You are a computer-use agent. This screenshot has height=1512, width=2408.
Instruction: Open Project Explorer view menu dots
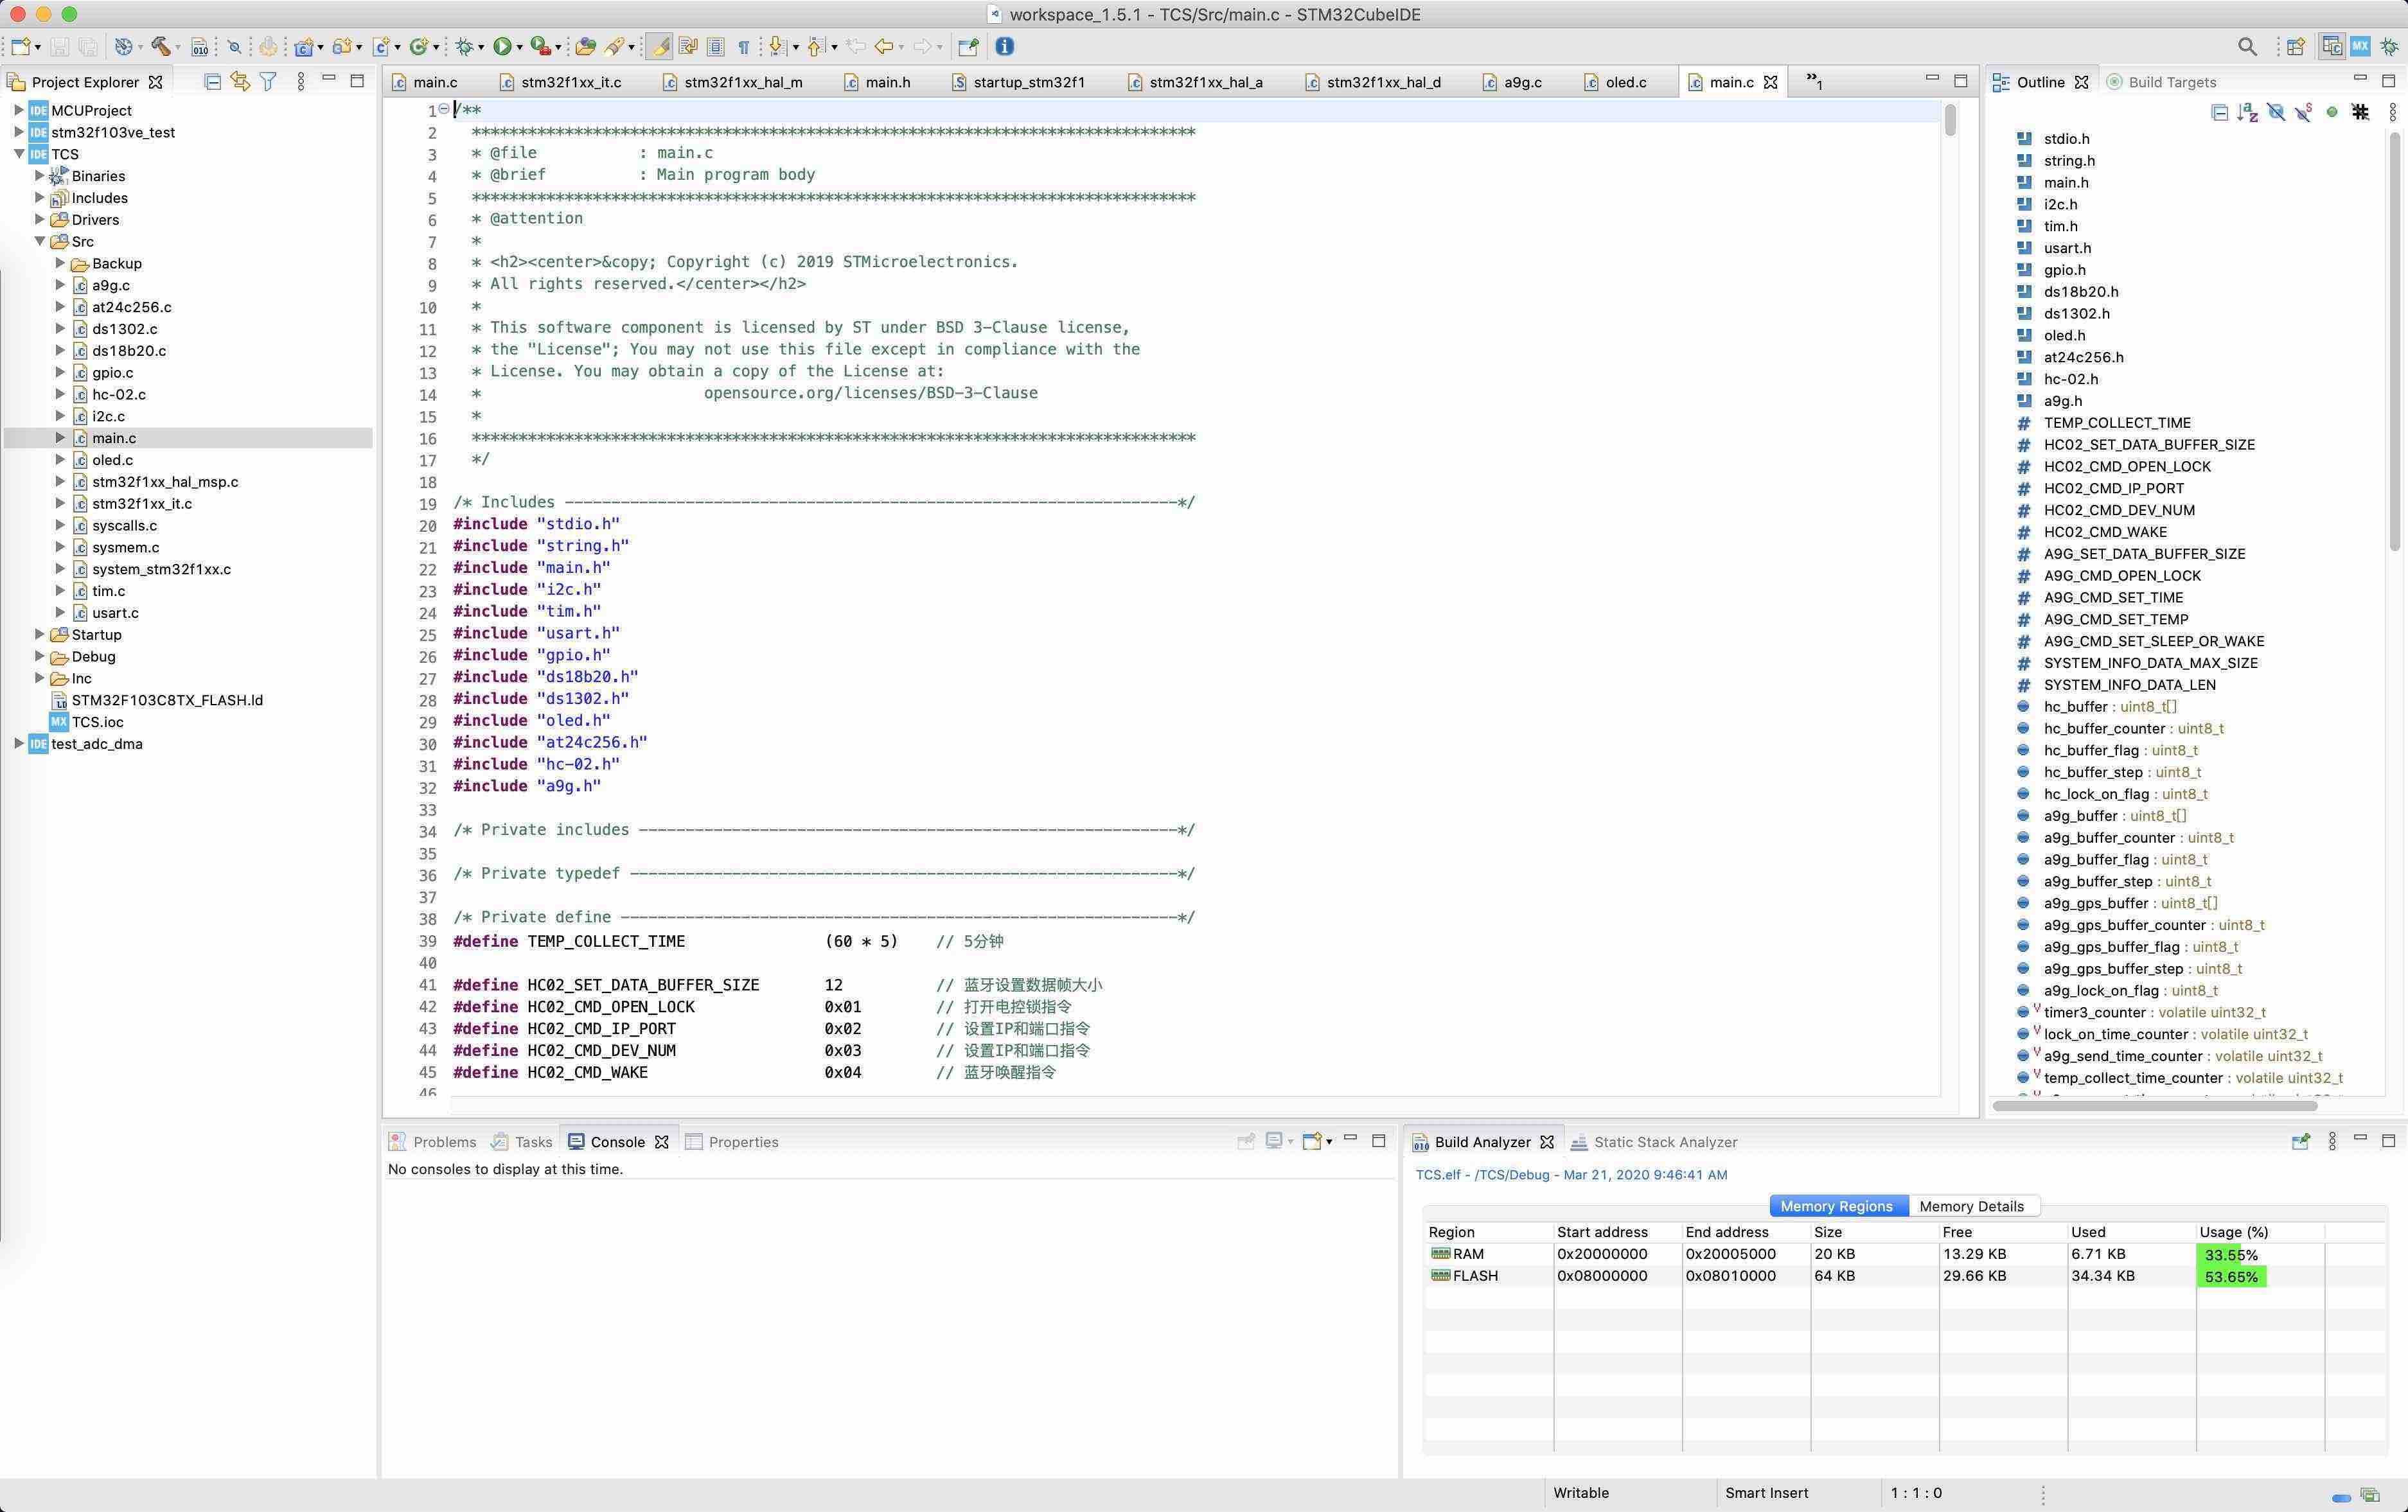point(301,82)
